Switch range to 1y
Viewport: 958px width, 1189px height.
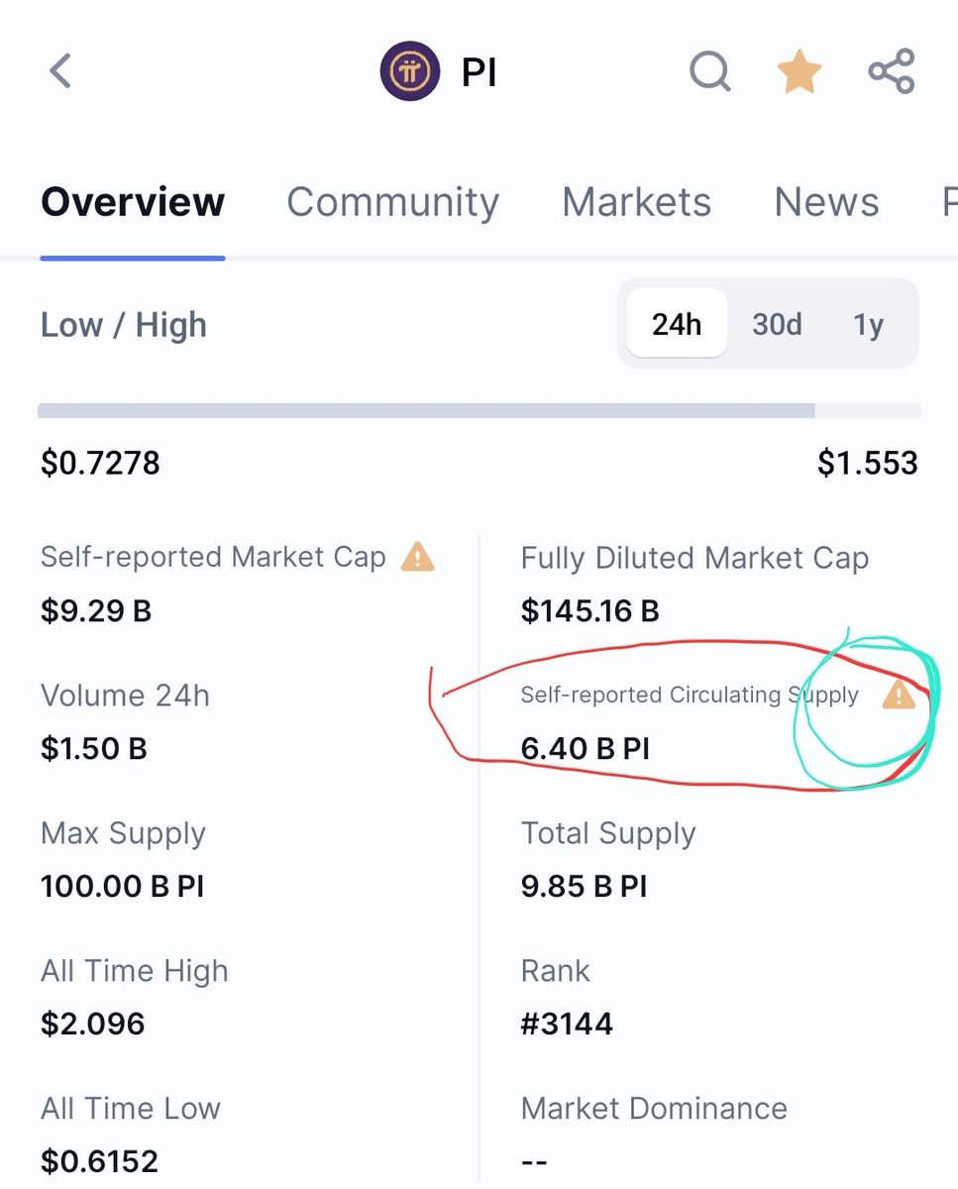869,324
